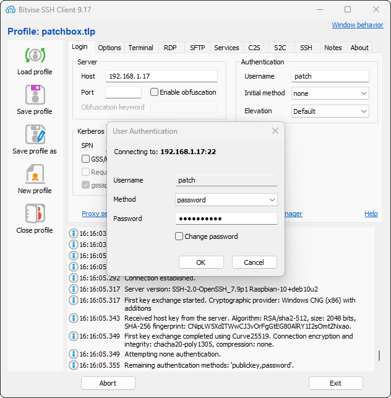Click info icon beside Attempting none authentication entry

point(74,354)
